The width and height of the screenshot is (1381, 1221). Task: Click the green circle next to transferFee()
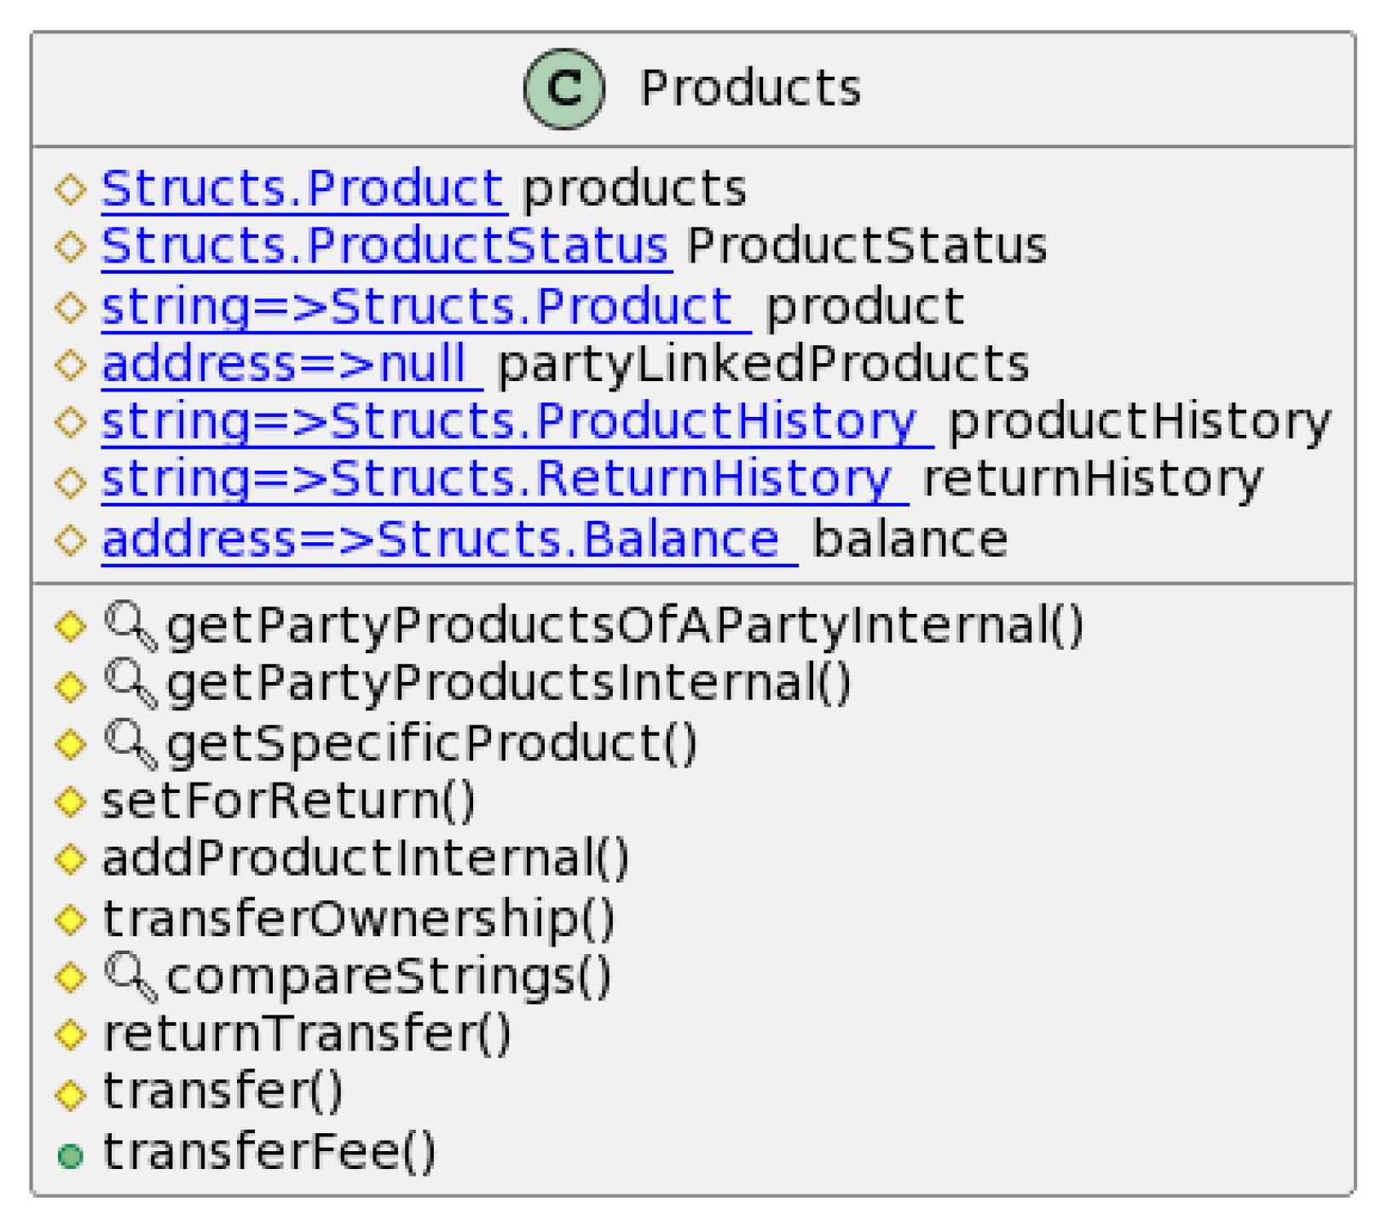point(70,1155)
